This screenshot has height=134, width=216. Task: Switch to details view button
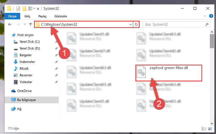point(204,129)
